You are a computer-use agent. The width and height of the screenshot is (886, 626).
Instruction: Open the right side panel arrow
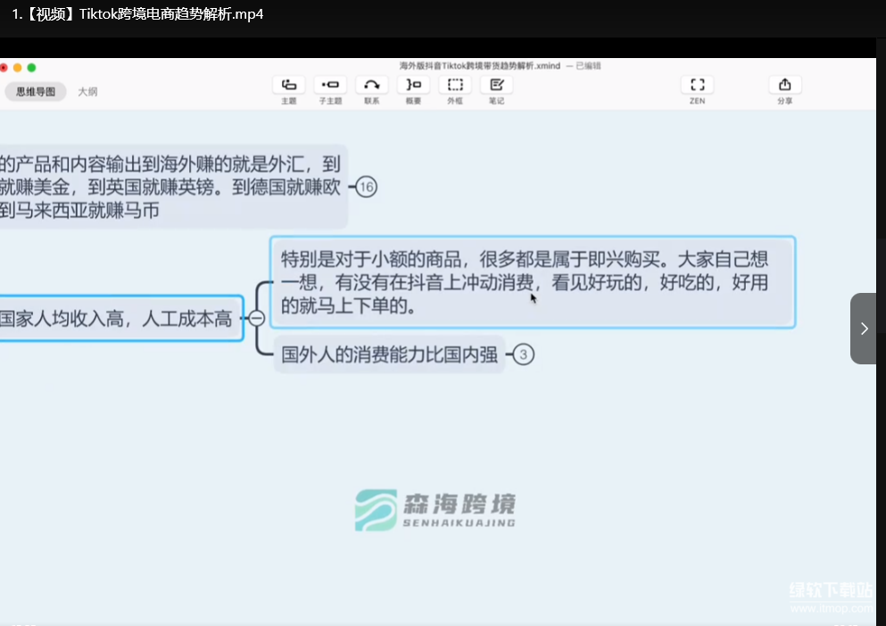point(863,329)
